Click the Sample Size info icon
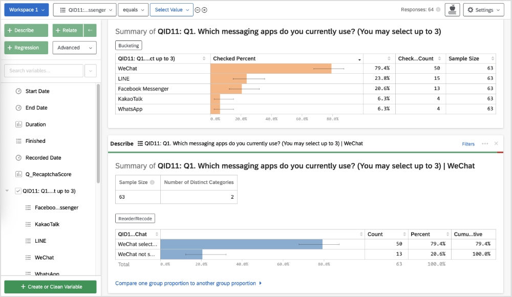512x297 pixels. point(152,182)
